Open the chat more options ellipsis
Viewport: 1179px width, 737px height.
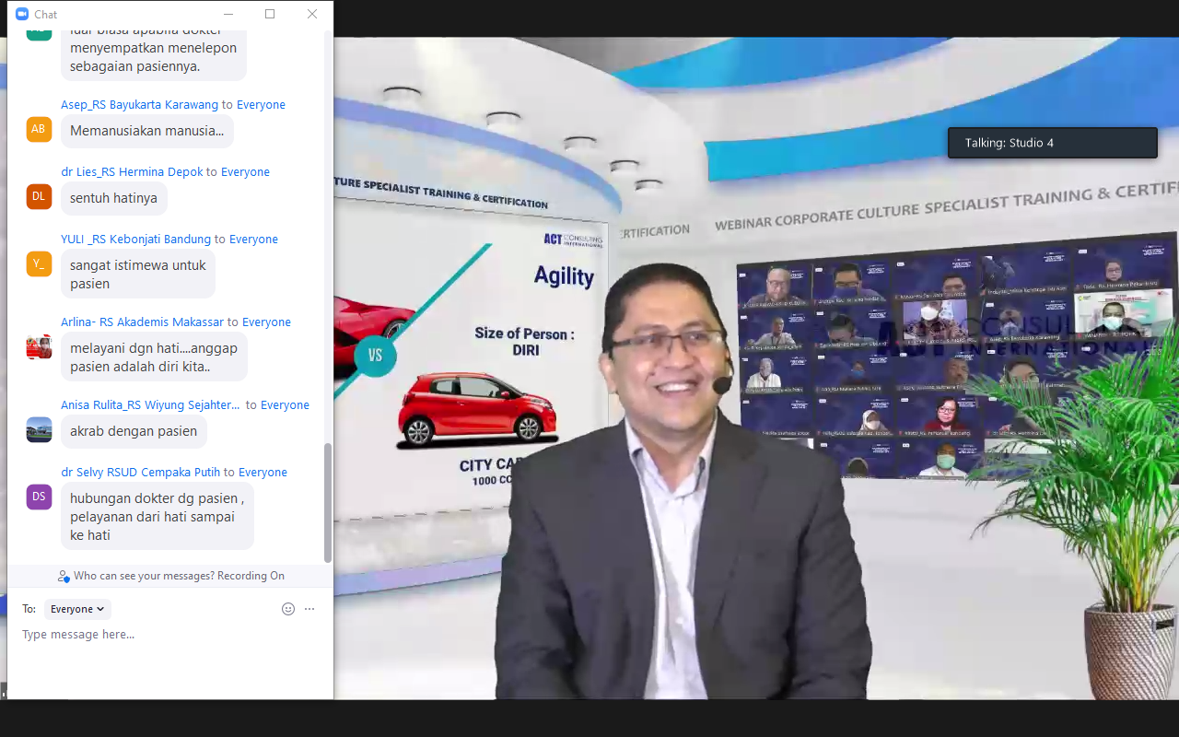point(309,609)
